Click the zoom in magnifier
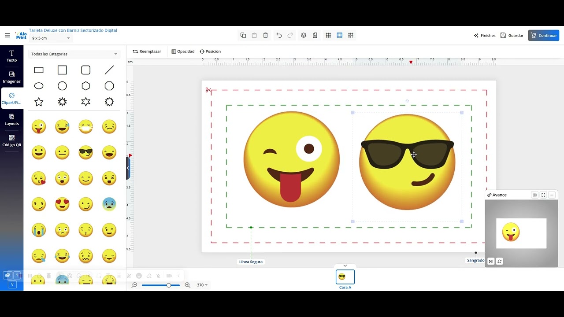 coord(188,285)
